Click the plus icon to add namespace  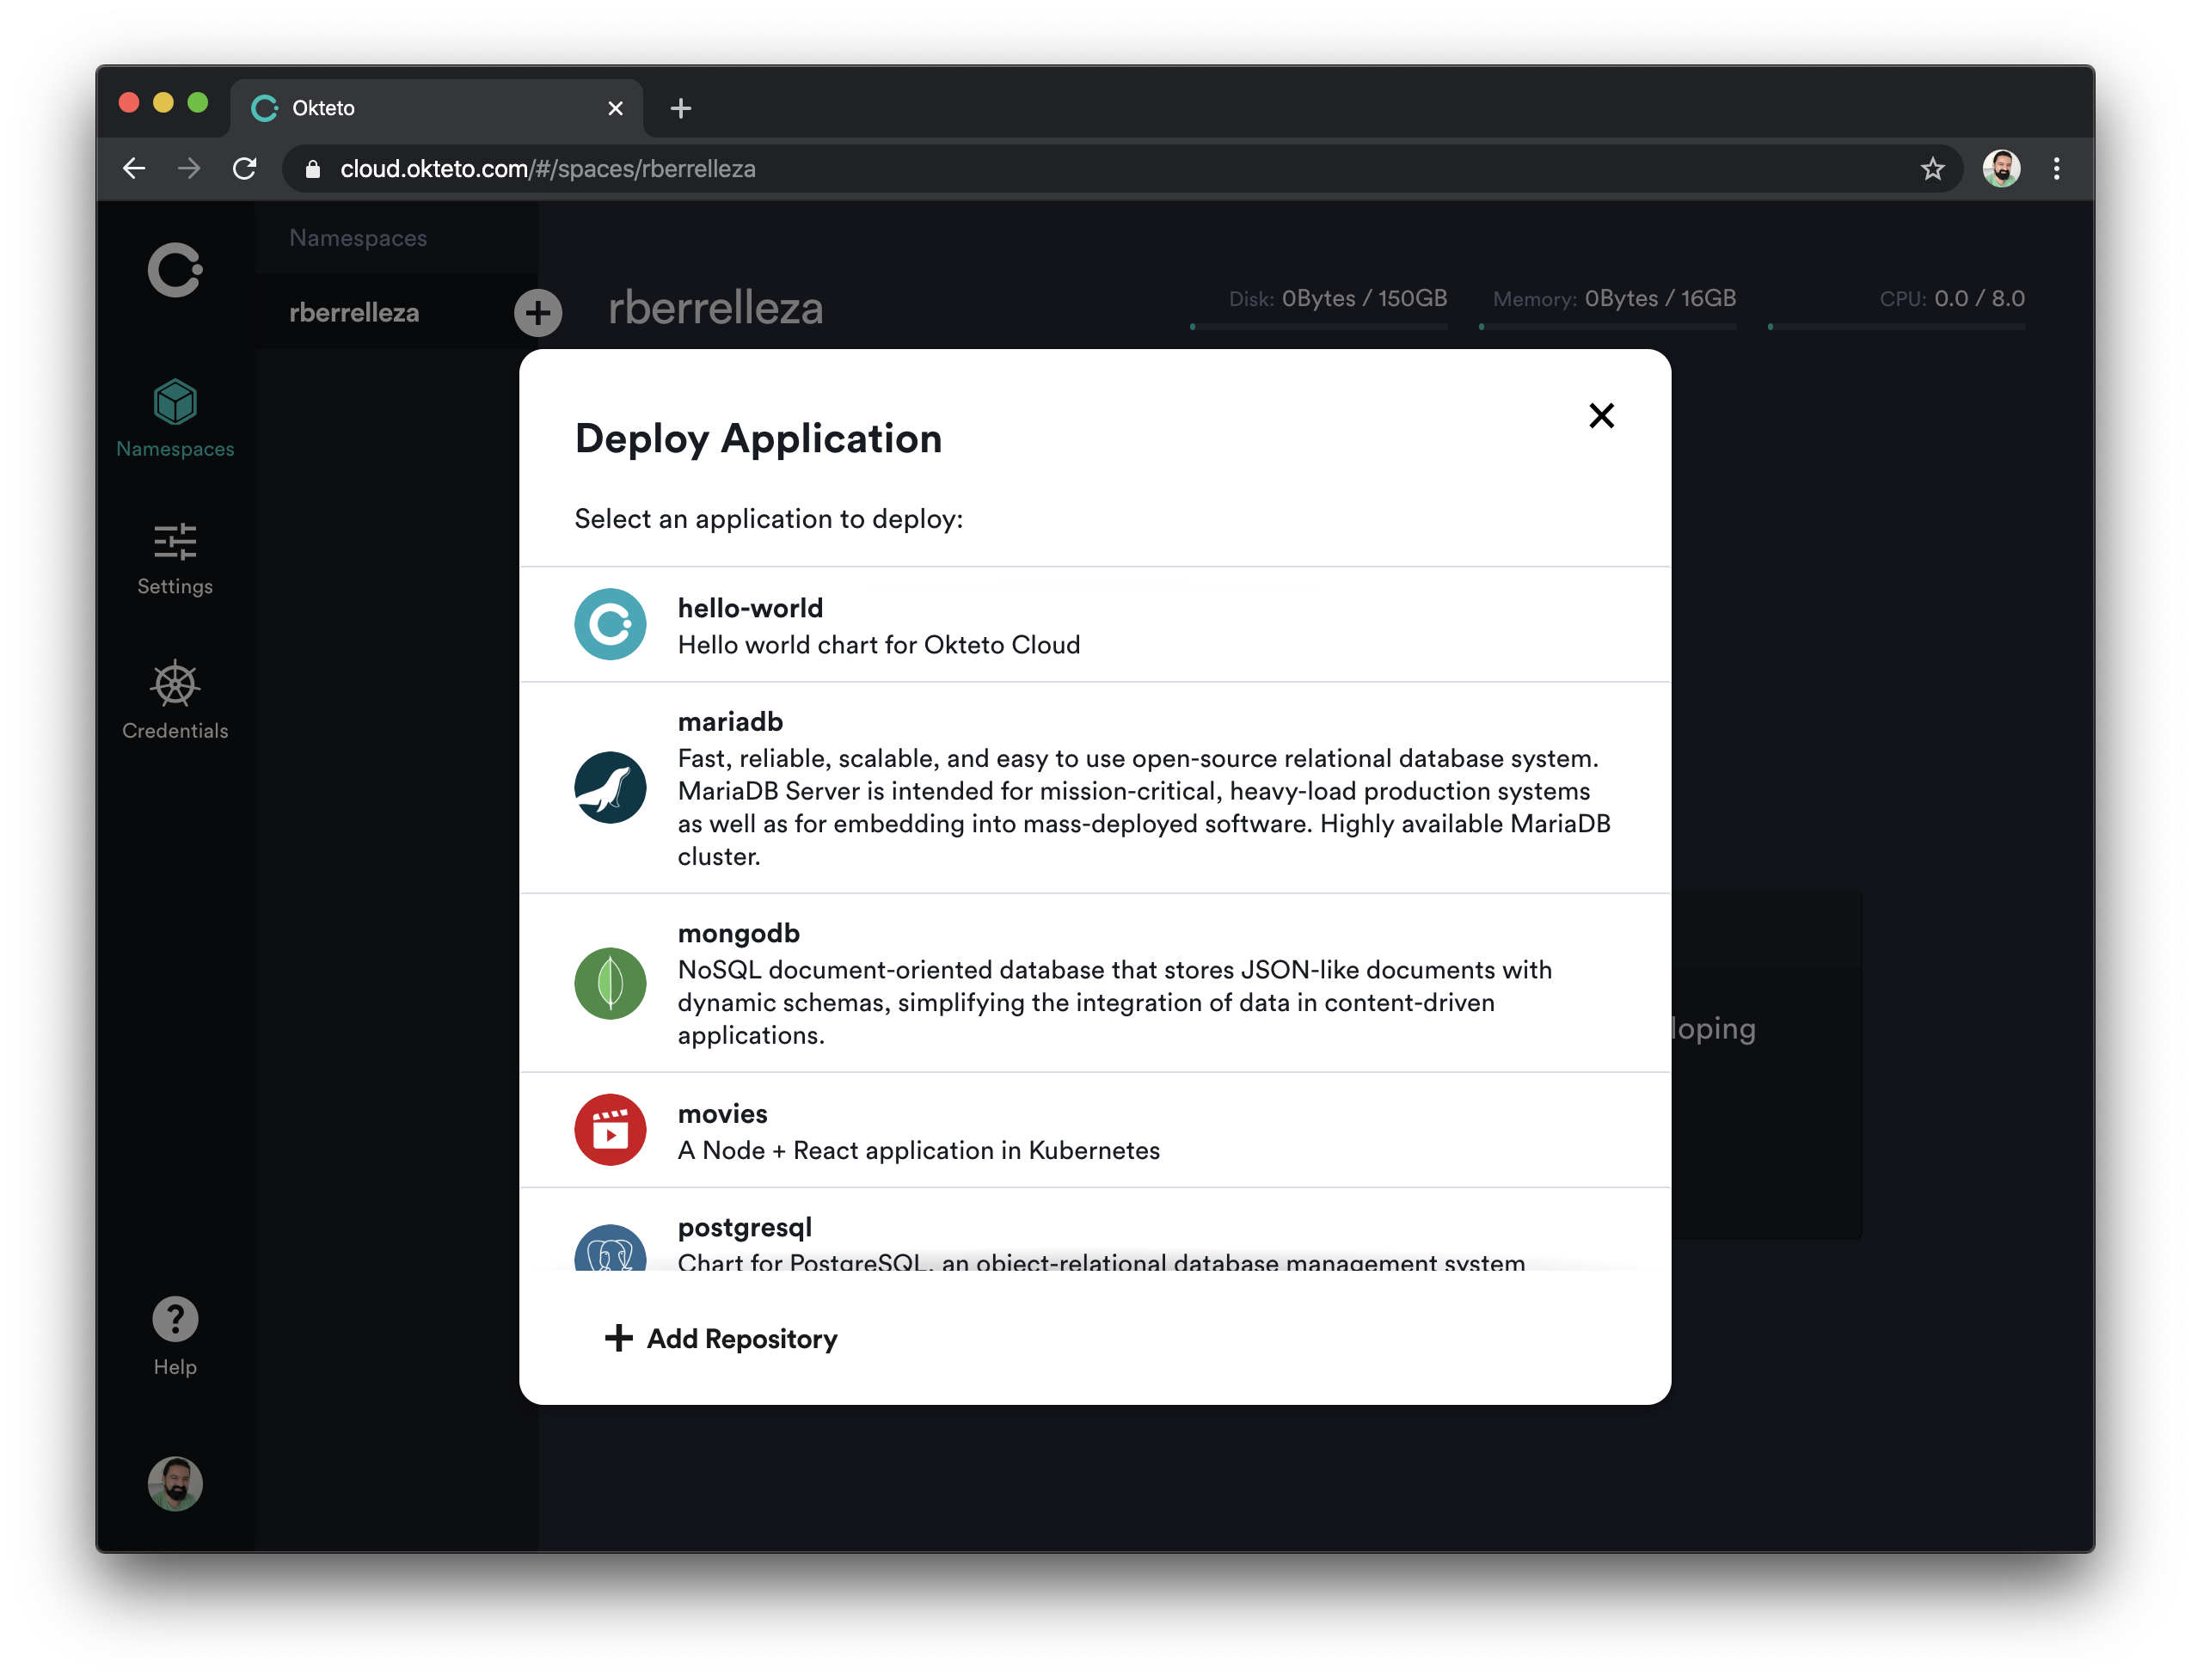(538, 310)
